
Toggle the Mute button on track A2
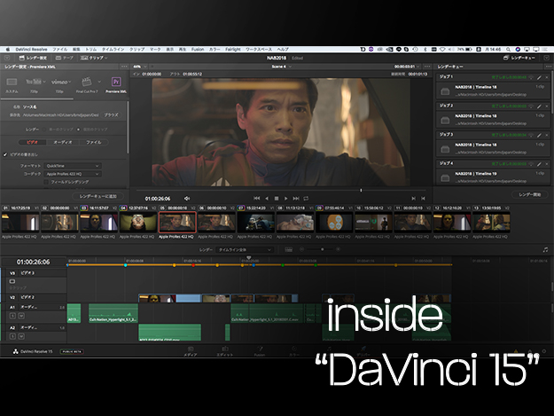pos(21,336)
